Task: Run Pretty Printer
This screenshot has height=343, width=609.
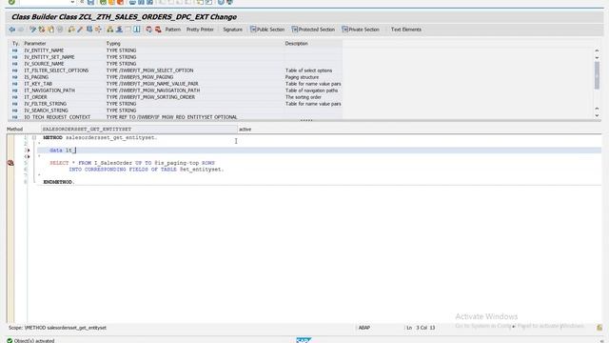Action: coord(200,30)
